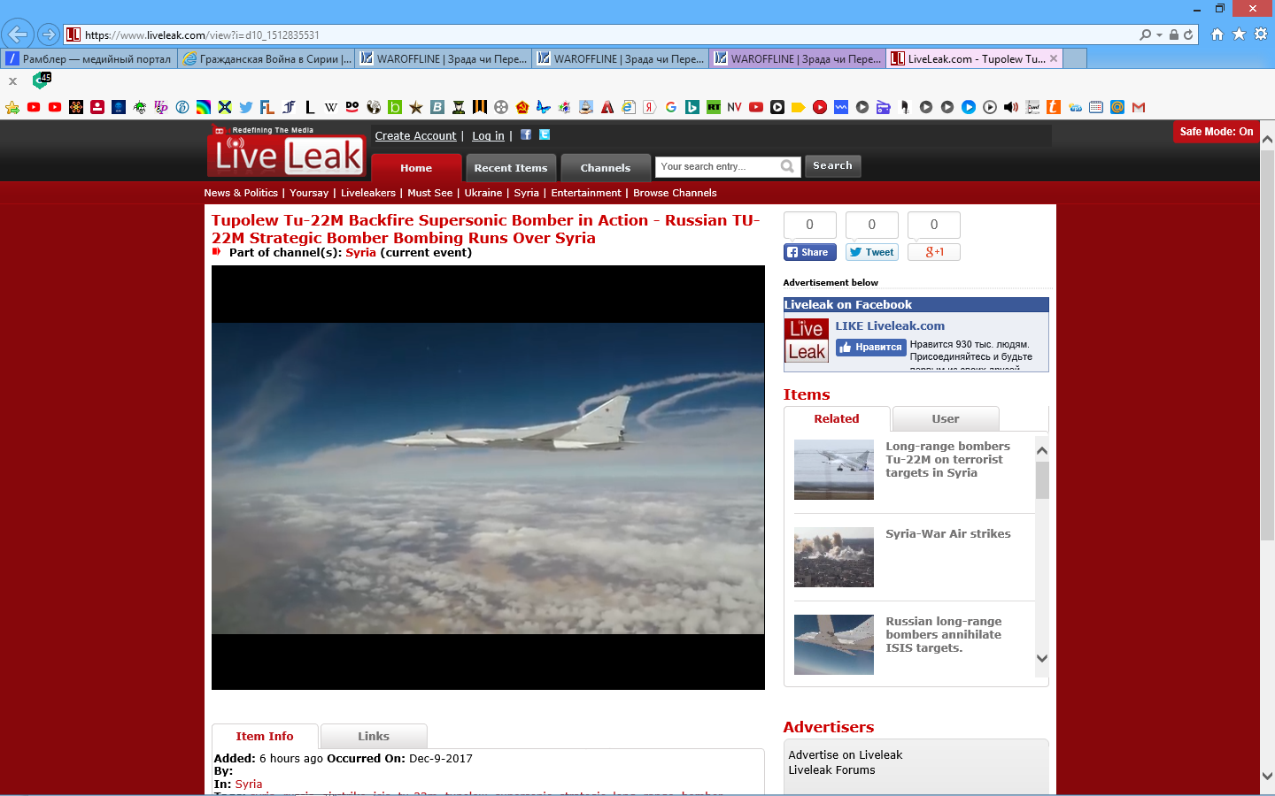This screenshot has width=1275, height=796.
Task: Open the Syria-War Air strikes thumbnail
Action: [x=833, y=557]
